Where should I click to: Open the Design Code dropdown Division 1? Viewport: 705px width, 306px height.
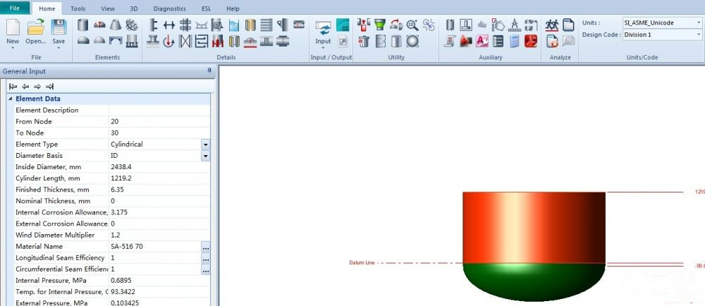pos(662,35)
